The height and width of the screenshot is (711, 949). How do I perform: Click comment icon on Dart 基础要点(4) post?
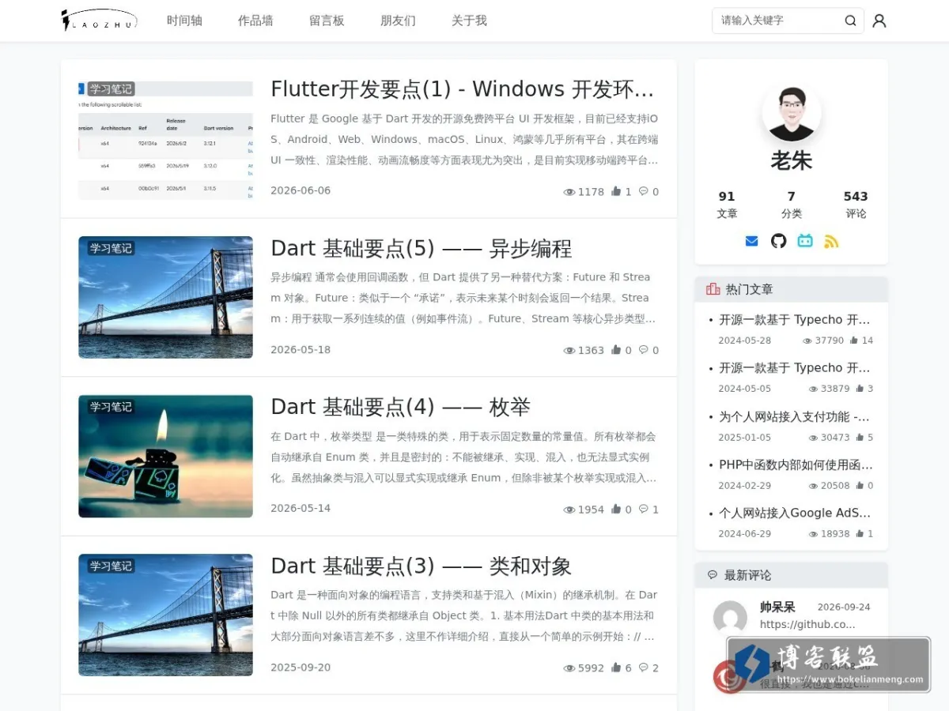pyautogui.click(x=644, y=510)
